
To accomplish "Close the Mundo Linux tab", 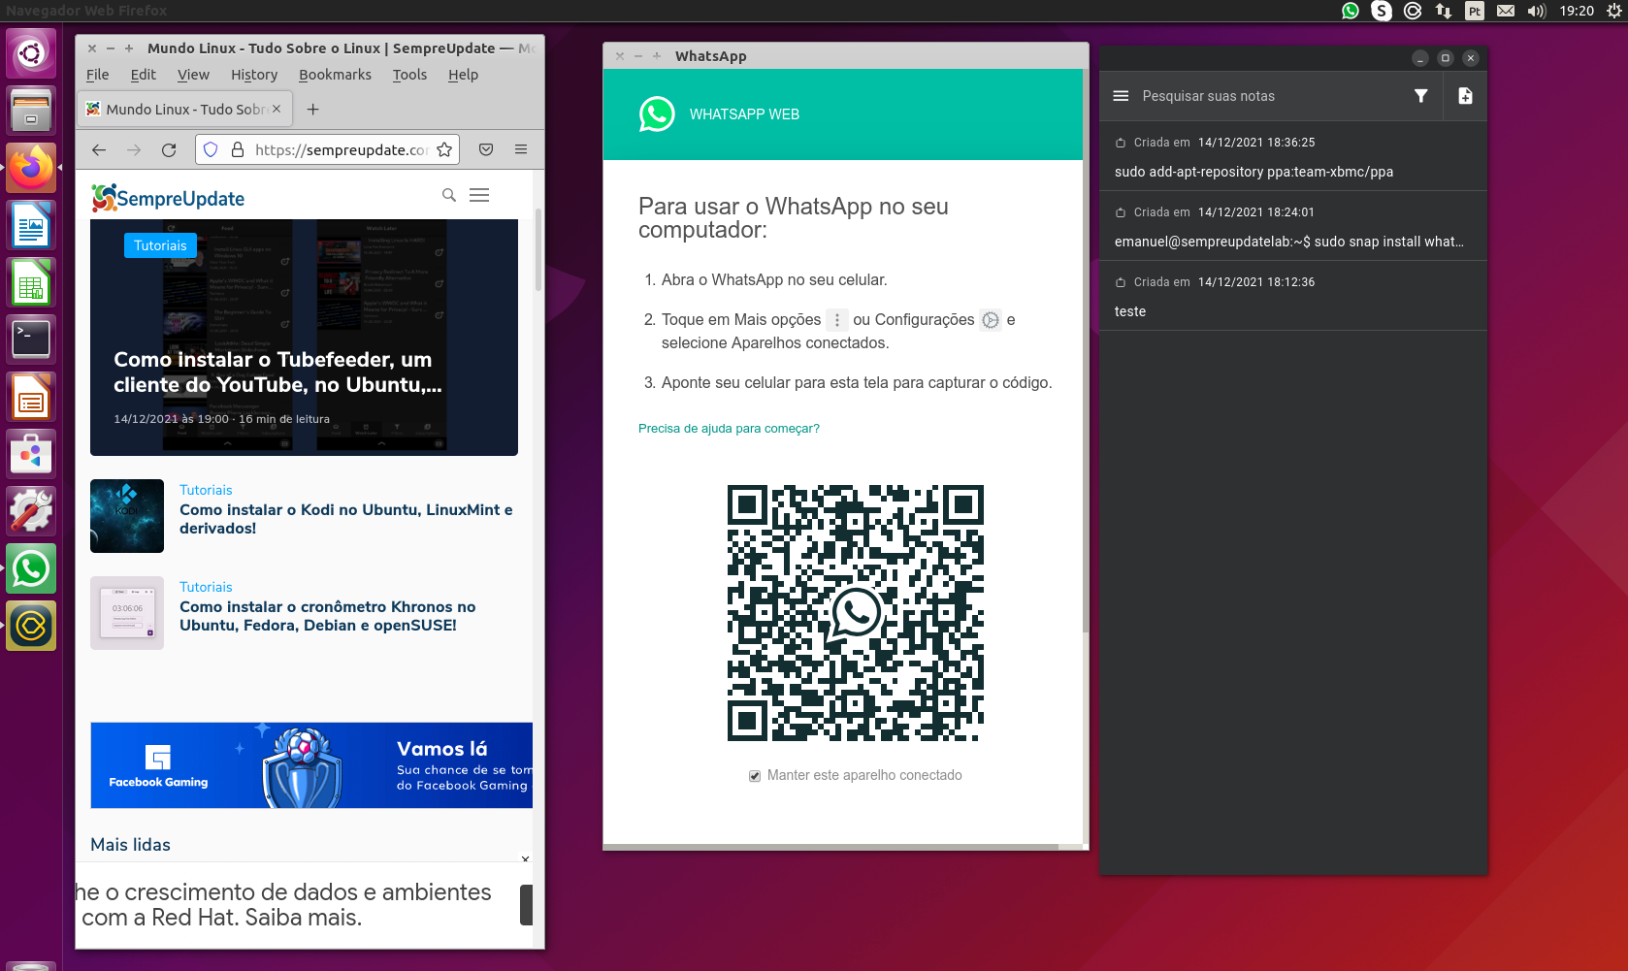I will coord(277,109).
